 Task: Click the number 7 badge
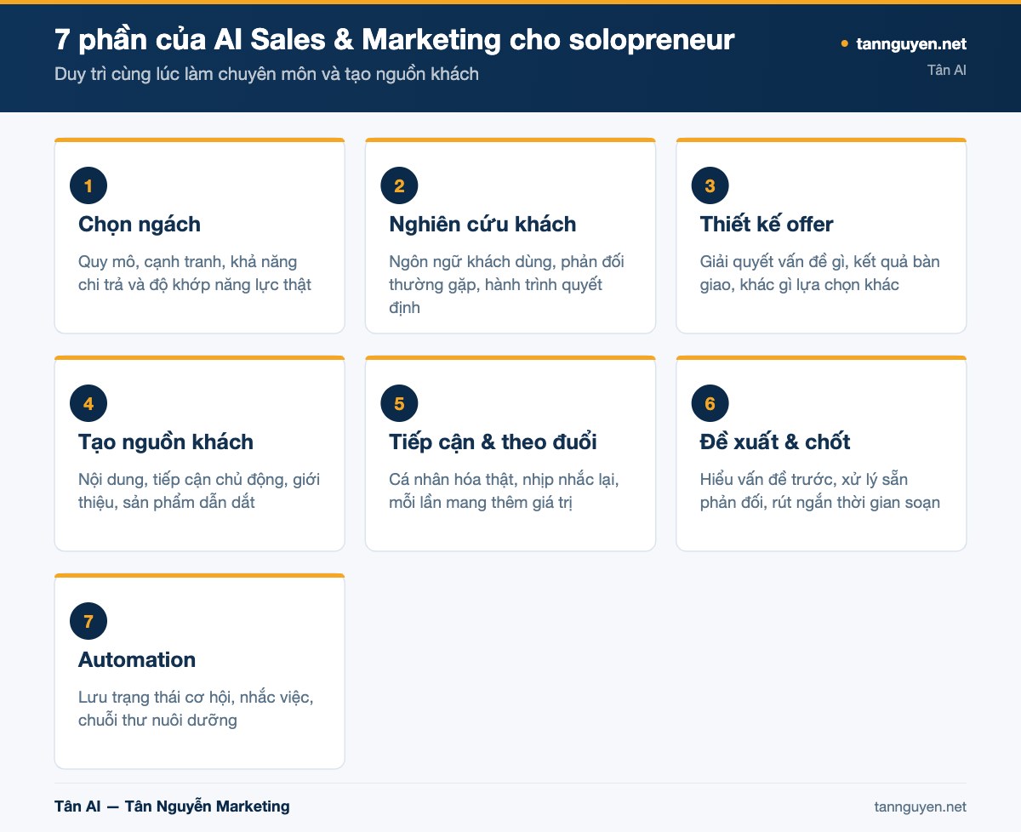point(88,622)
